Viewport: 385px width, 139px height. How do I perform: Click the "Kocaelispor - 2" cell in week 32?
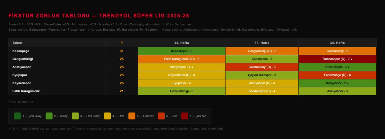(182, 51)
